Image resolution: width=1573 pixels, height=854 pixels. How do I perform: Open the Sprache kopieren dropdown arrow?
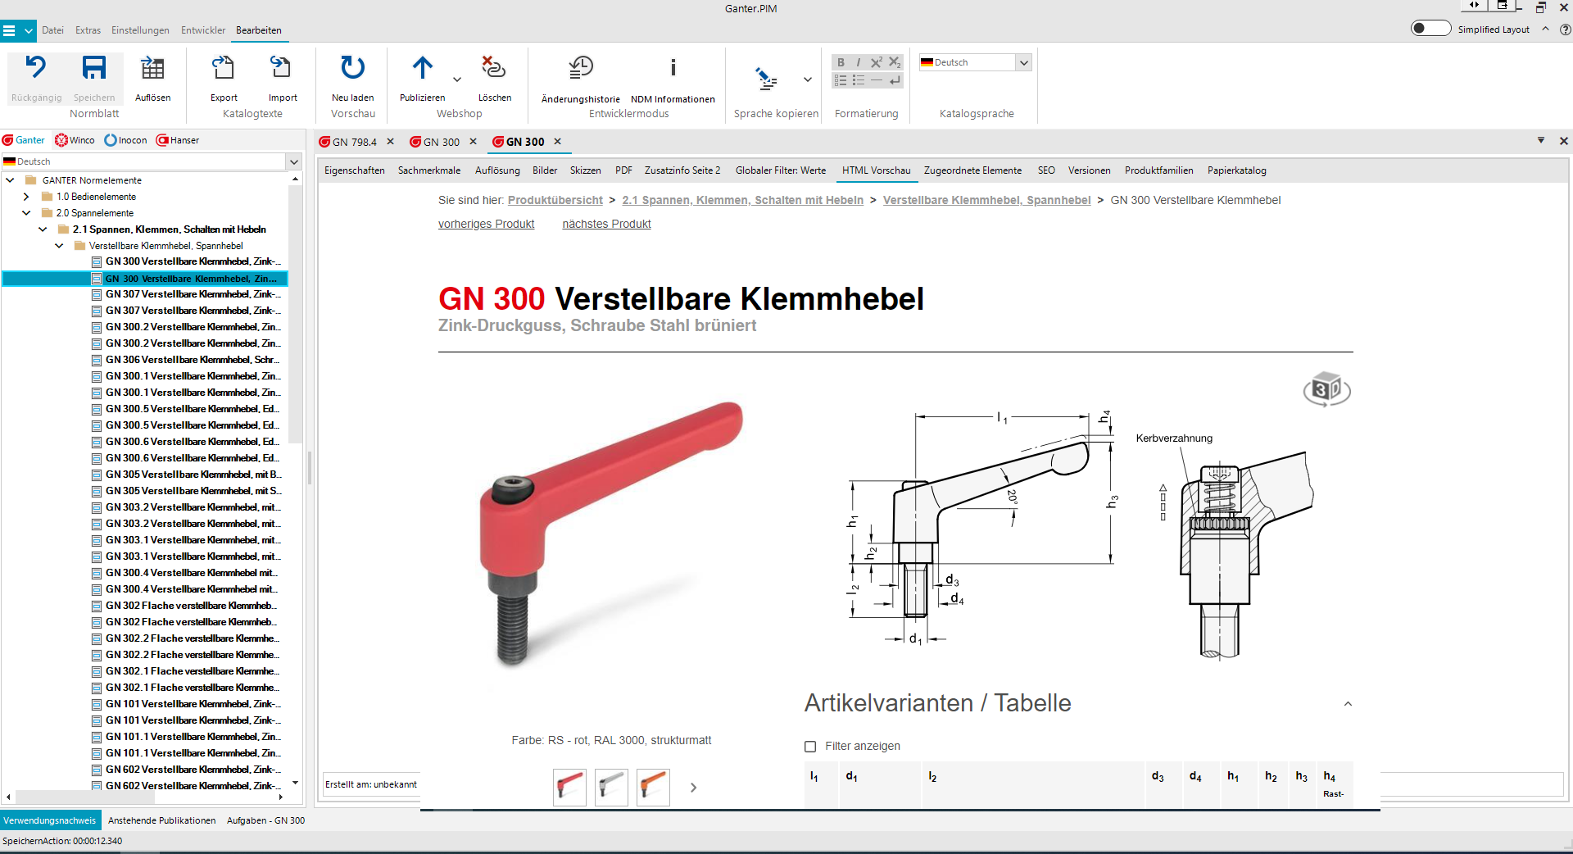click(x=807, y=79)
